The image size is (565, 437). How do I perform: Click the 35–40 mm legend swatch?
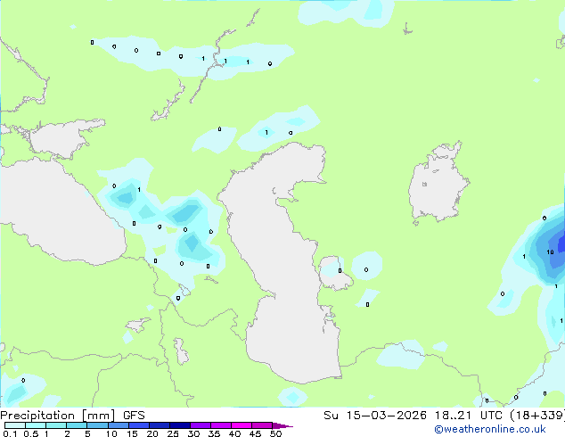(220, 425)
